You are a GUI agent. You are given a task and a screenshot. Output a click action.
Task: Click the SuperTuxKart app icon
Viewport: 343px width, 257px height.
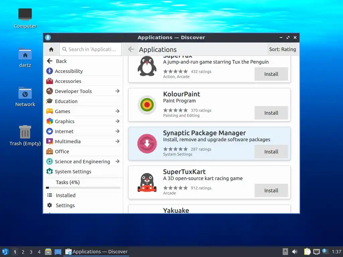[x=147, y=182]
